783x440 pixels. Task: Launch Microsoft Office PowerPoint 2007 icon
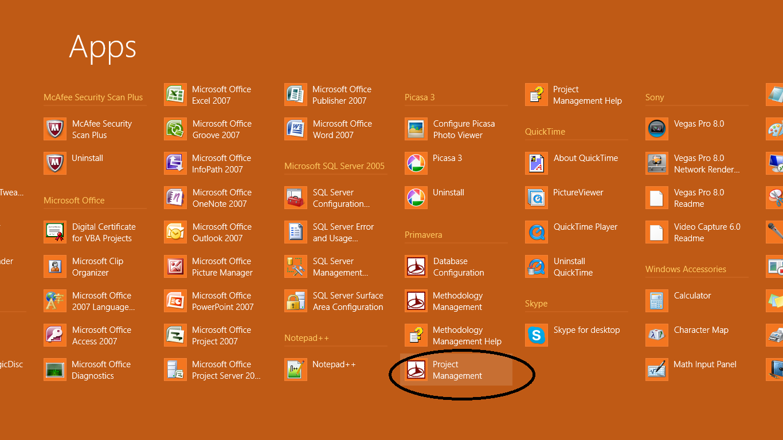click(x=175, y=301)
